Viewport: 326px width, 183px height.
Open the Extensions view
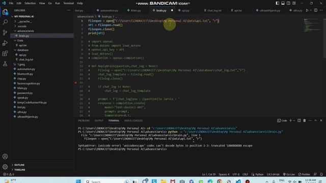pos(5,53)
